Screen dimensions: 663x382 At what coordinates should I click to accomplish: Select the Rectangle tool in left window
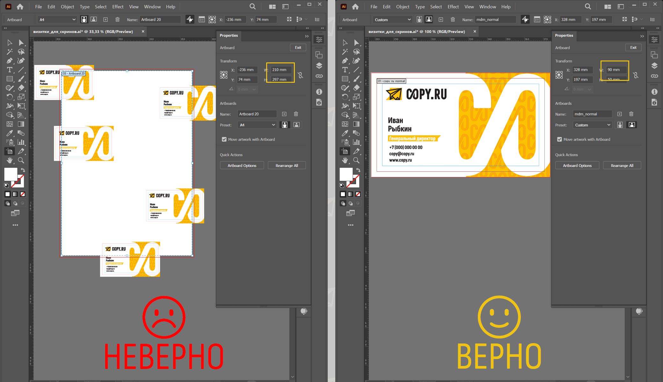click(x=10, y=79)
